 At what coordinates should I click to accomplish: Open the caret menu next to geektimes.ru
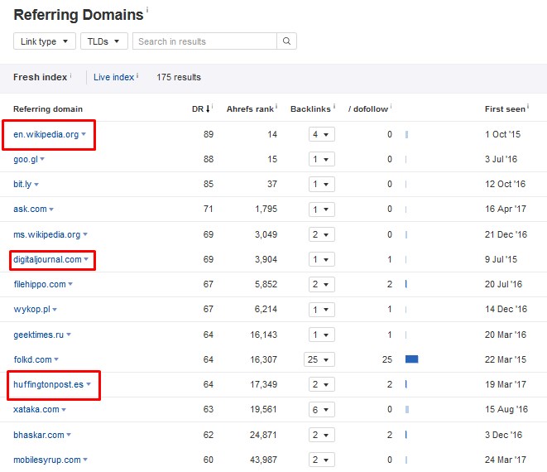click(x=69, y=335)
